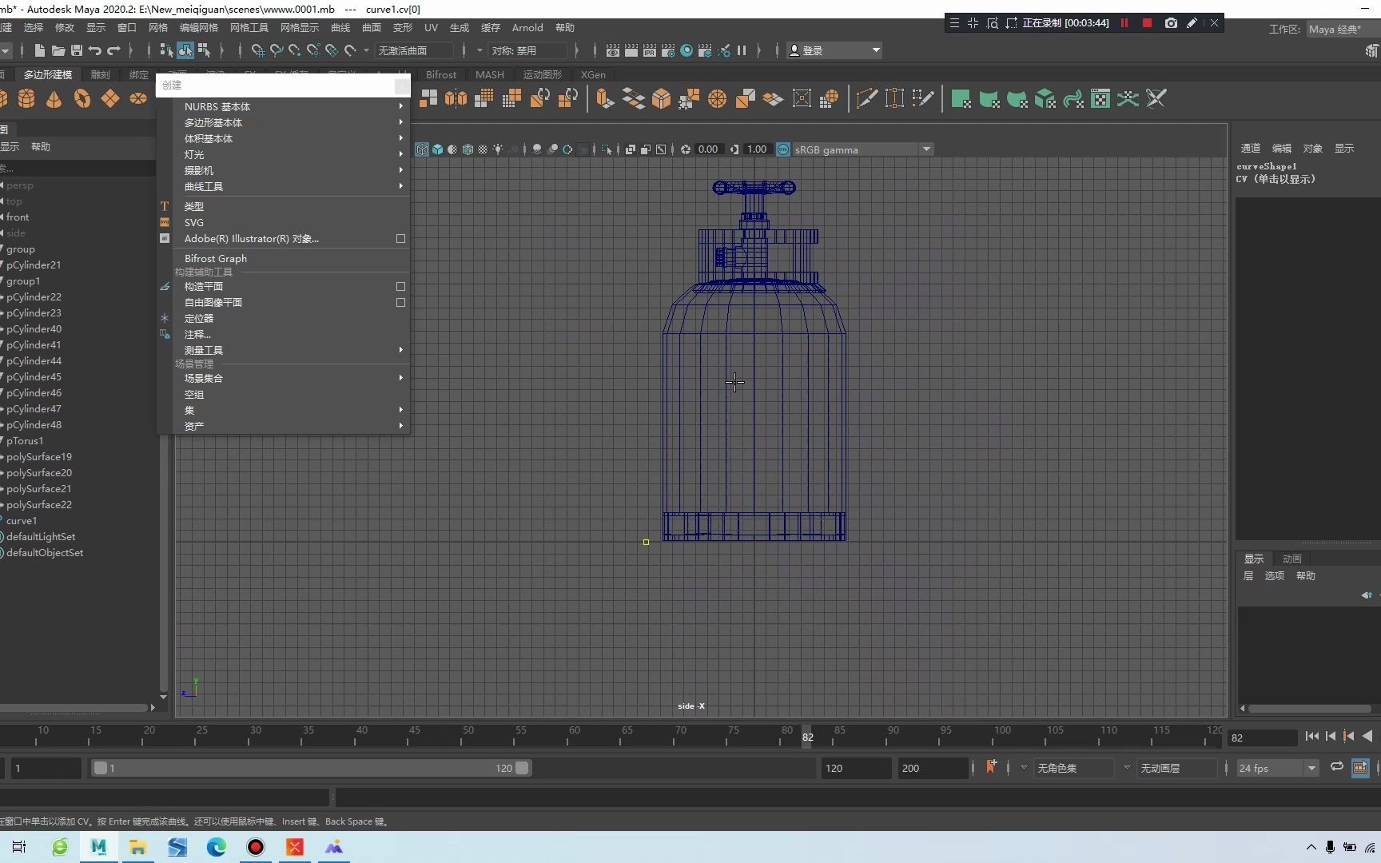
Task: Click the Multi-Cut tool shelf icon
Action: (866, 98)
